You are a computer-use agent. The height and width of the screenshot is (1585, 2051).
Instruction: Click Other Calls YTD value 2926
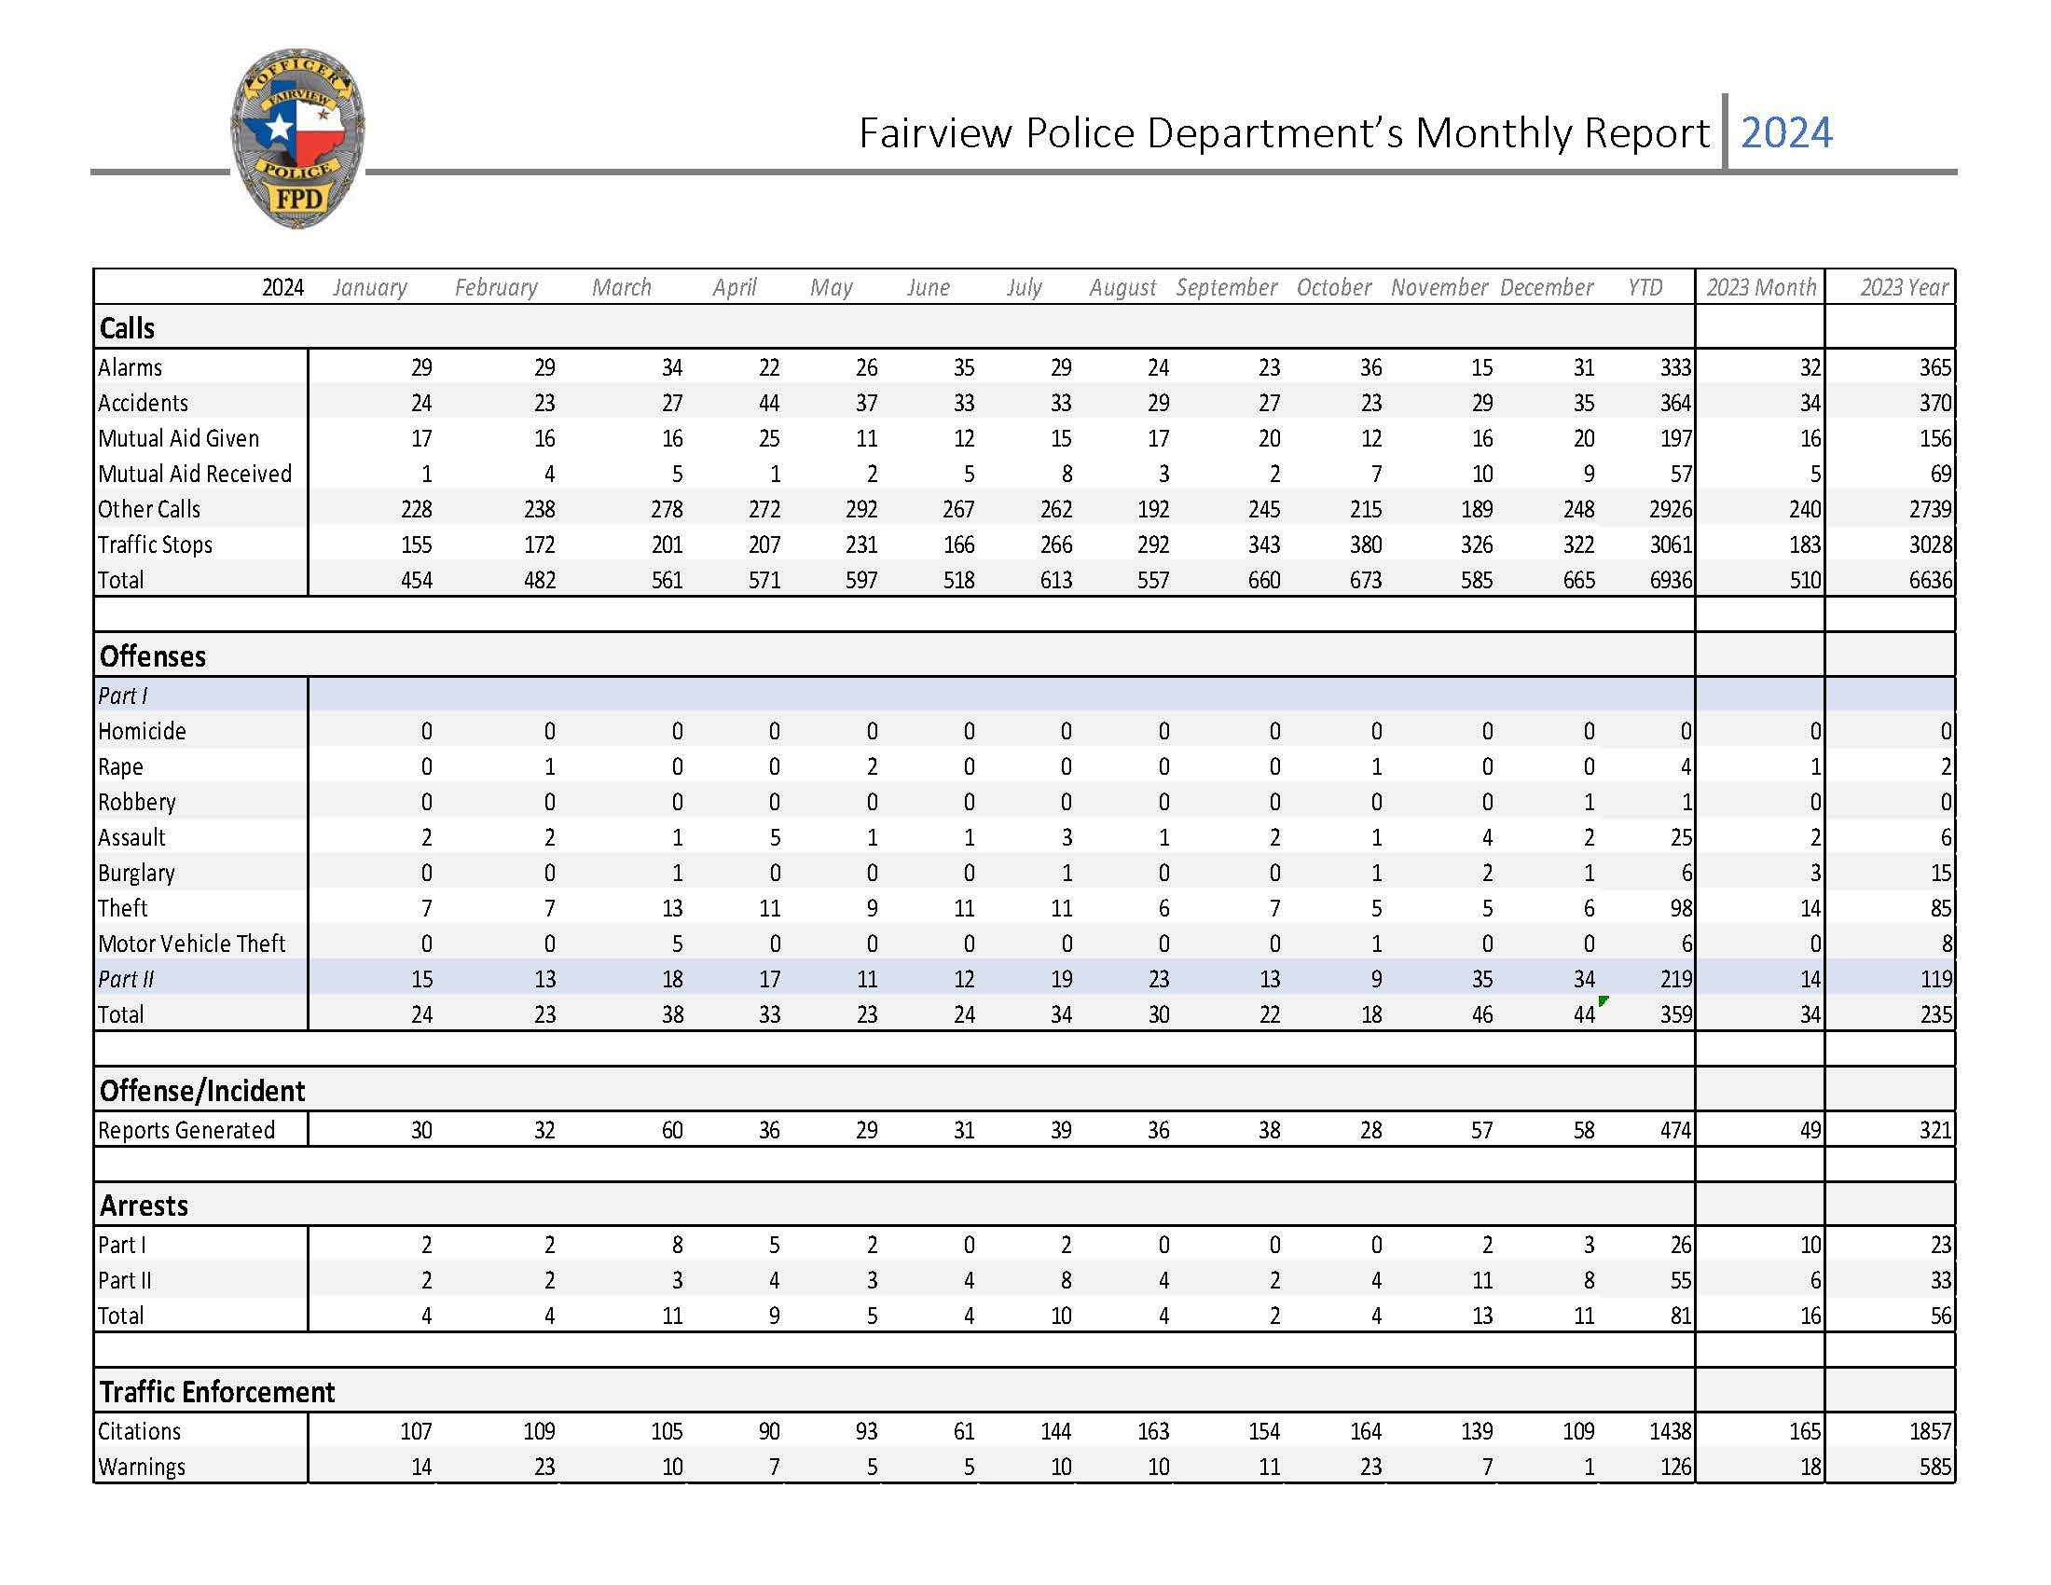(1671, 509)
